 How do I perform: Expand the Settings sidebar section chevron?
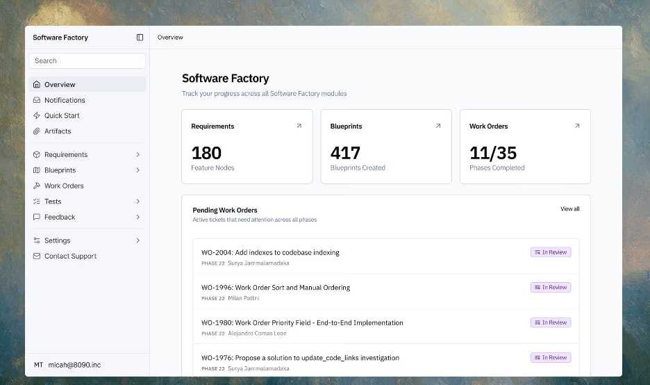(x=138, y=240)
